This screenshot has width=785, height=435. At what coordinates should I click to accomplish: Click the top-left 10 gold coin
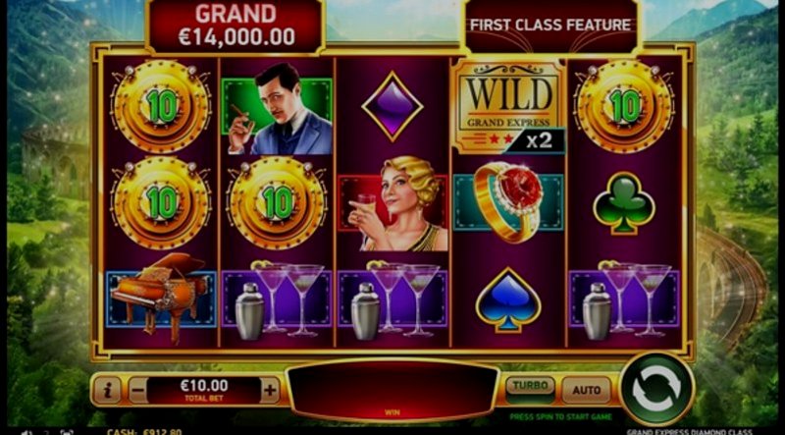[161, 106]
